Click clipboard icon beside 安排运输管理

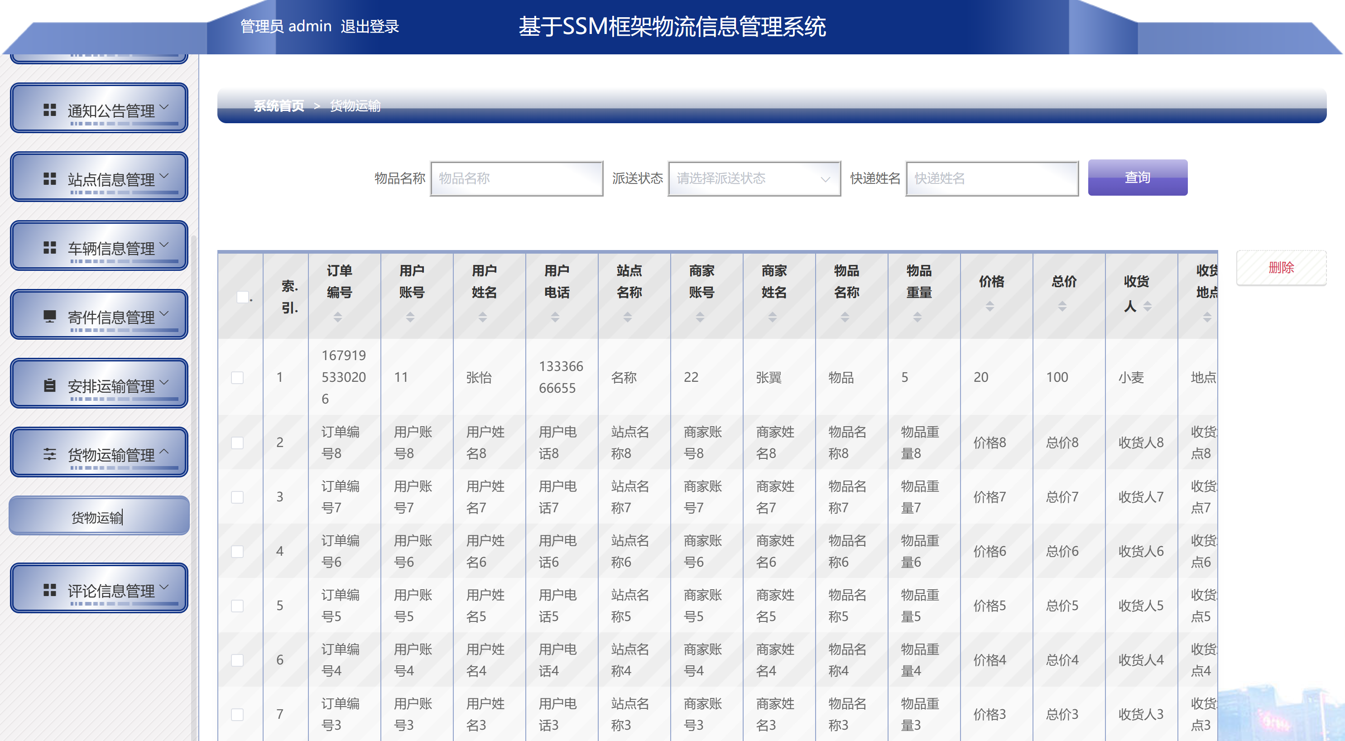click(x=50, y=385)
